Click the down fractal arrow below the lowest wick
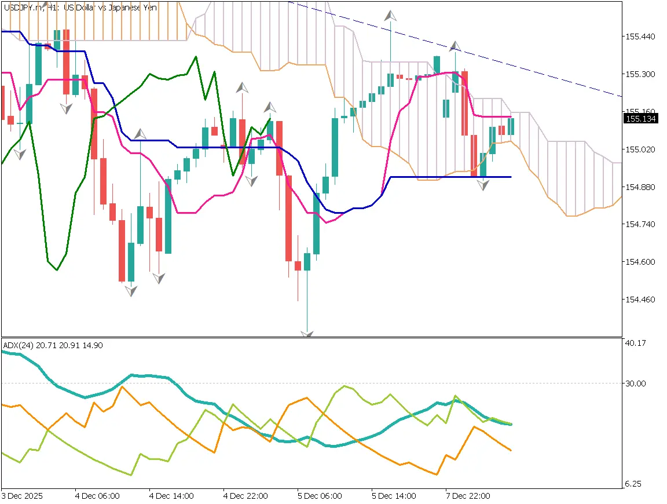 tap(307, 334)
